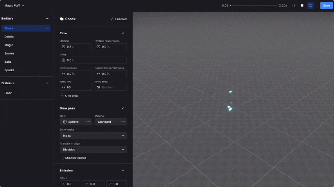Edit the Spawn time randomness field

click(x=111, y=74)
